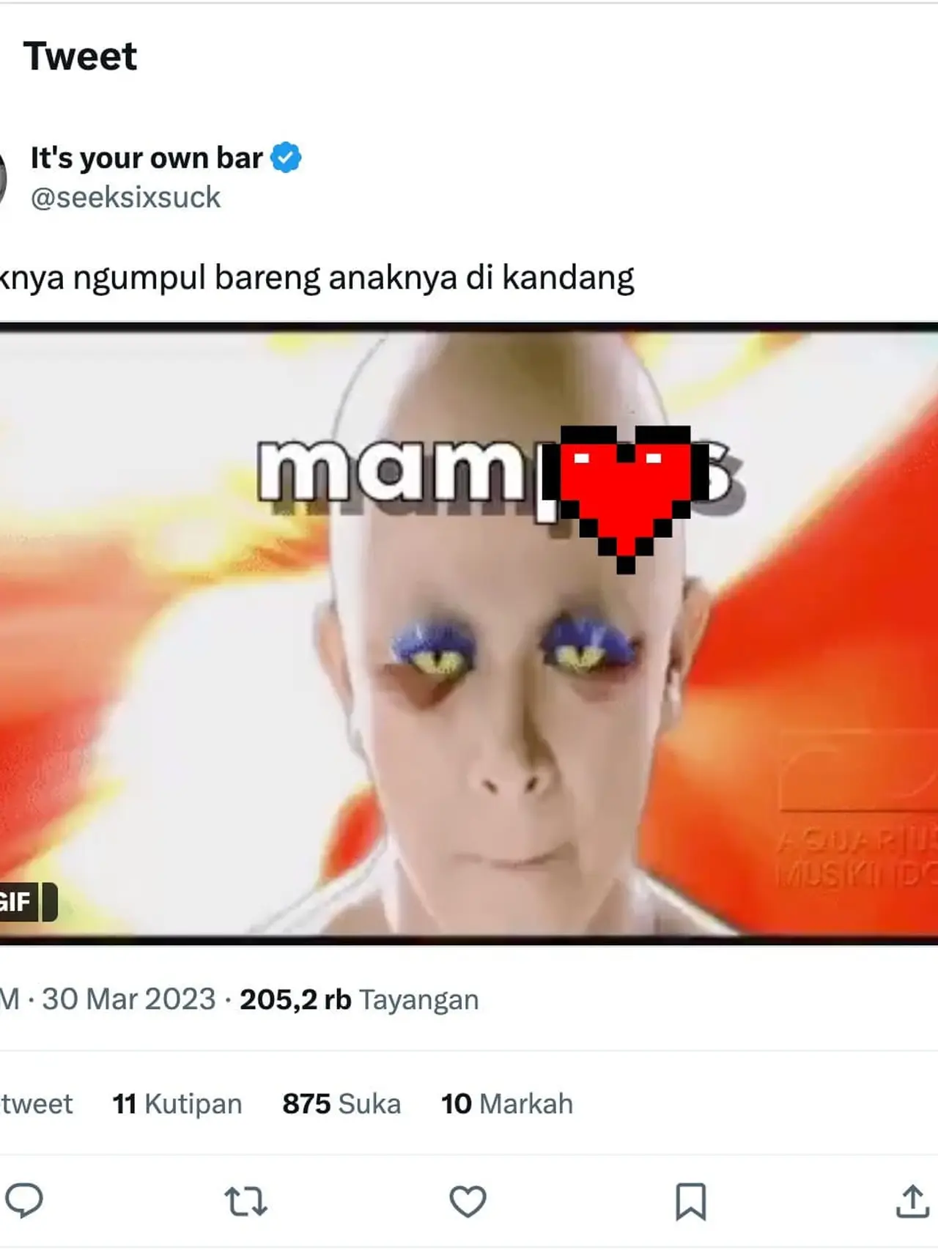This screenshot has height=1250, width=938.
Task: Open the @seeksixsuck handle
Action: 125,197
